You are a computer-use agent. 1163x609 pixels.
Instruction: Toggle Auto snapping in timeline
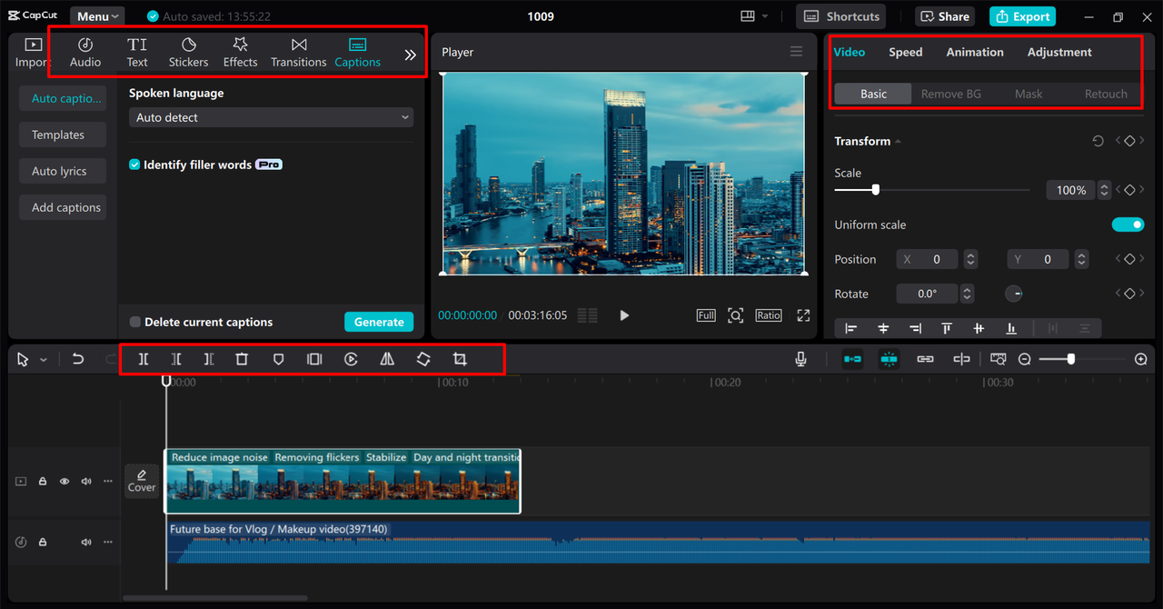click(x=889, y=359)
